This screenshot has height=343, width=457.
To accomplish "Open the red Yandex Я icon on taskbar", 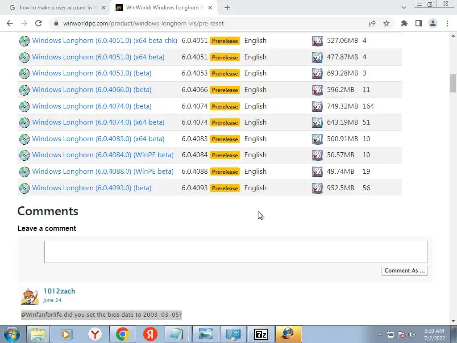I will pos(150,334).
